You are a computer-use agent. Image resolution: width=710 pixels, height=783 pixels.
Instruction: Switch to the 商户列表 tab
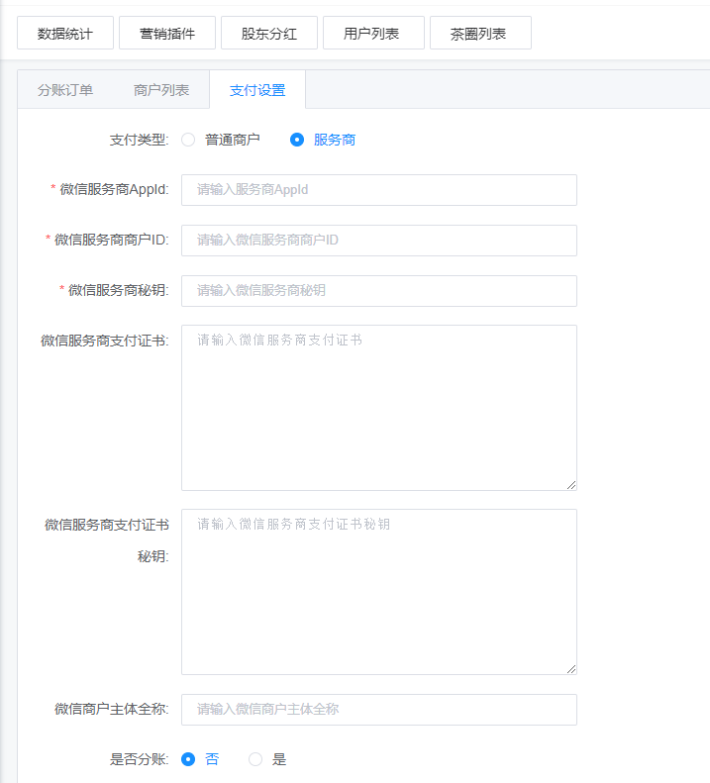pyautogui.click(x=161, y=90)
